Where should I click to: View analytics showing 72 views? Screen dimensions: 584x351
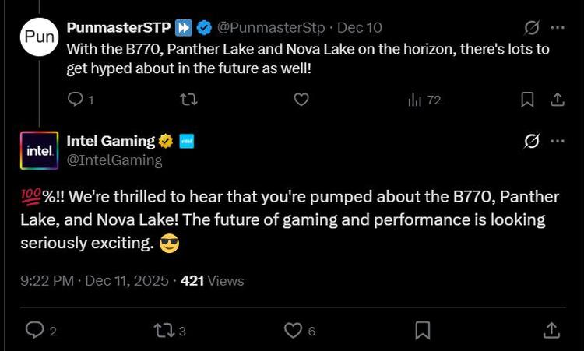[x=424, y=100]
